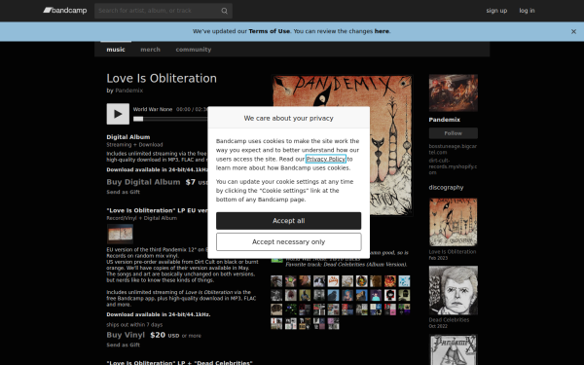This screenshot has height=365, width=584.
Task: Open the third Pandemix release cover in the discography
Action: click(x=453, y=349)
